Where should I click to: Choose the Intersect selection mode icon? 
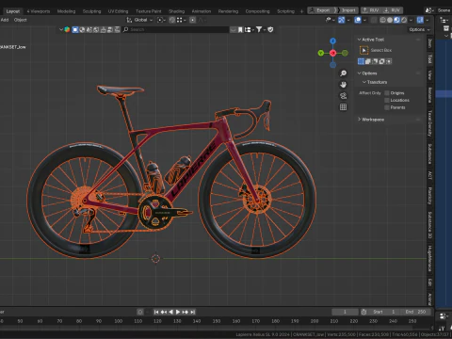point(389,61)
